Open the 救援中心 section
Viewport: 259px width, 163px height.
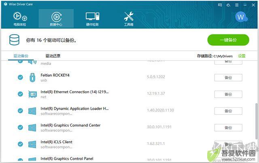coord(56,19)
